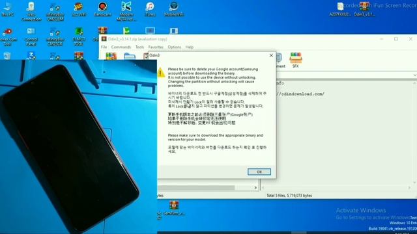Open the Options menu in WinRAR
417x234 pixels.
[175, 47]
